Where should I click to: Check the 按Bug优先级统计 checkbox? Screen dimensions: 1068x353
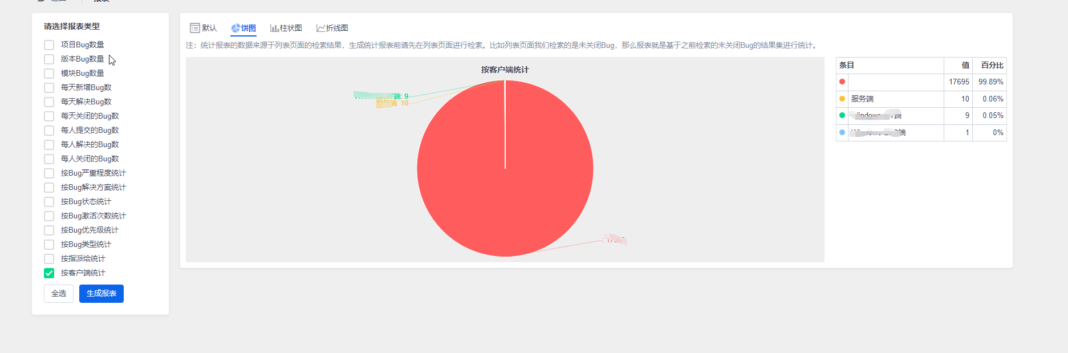click(49, 230)
